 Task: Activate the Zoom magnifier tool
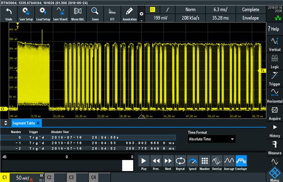pos(95,14)
